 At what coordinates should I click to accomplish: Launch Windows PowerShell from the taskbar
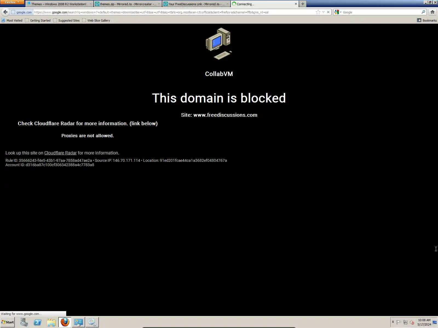pos(38,322)
